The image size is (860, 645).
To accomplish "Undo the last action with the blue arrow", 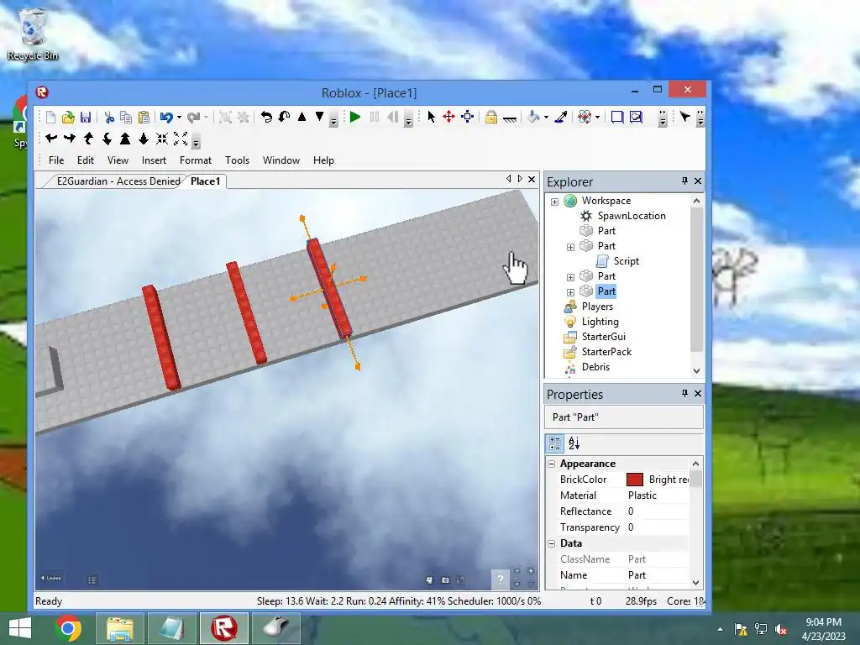I will point(167,117).
